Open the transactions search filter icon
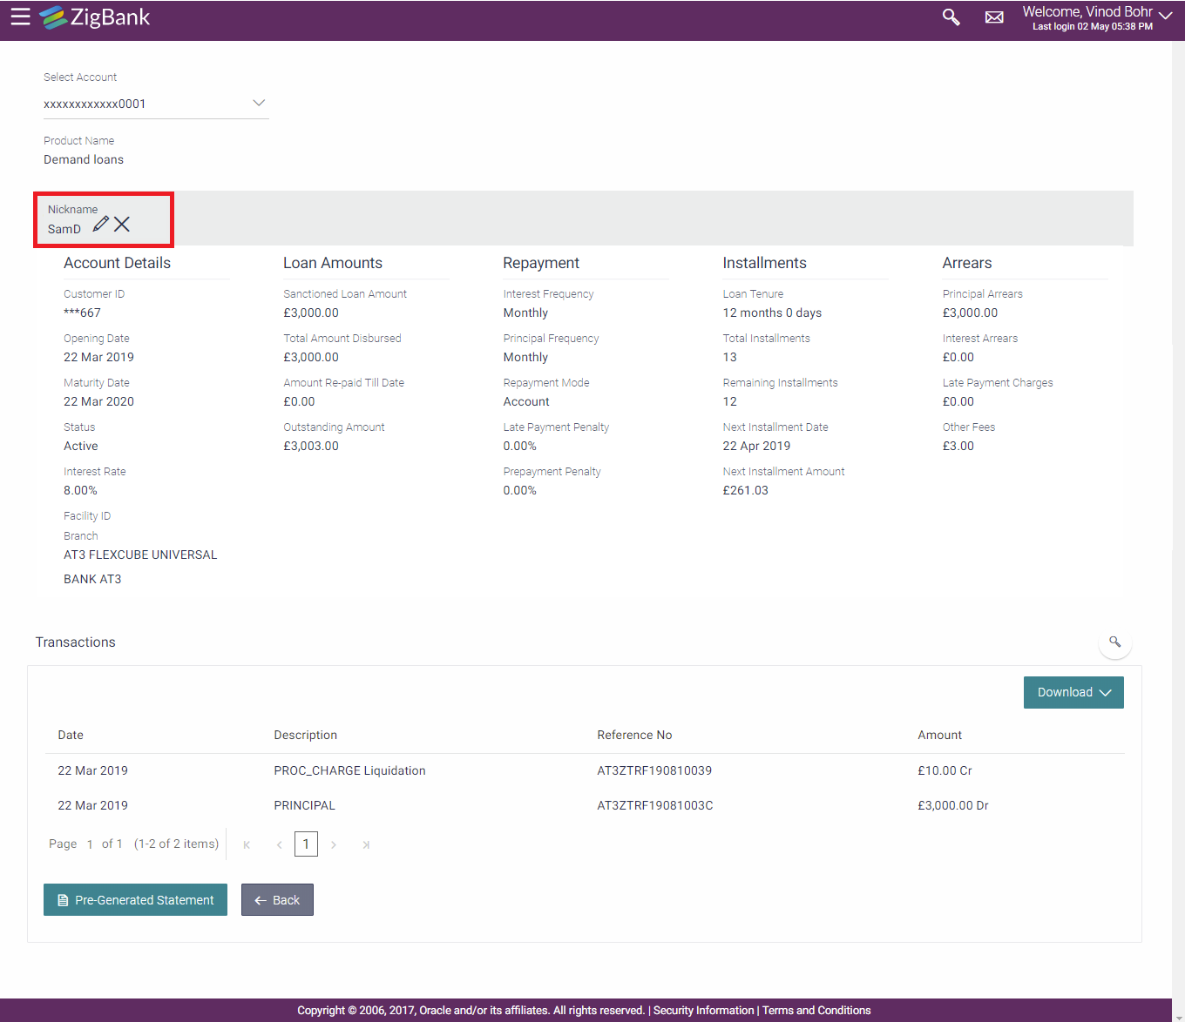1185x1022 pixels. click(x=1114, y=642)
